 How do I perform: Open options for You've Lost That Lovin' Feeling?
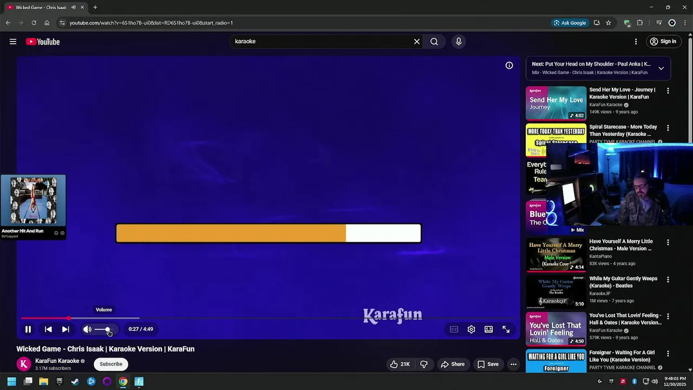click(x=668, y=316)
